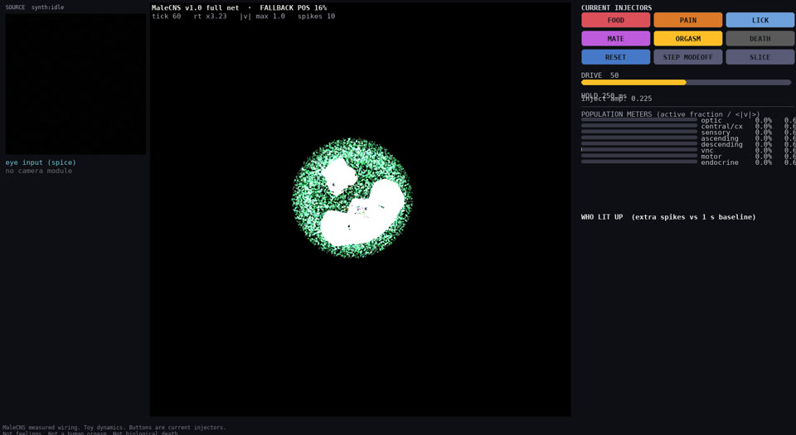Click the LICK injector button

click(x=760, y=20)
